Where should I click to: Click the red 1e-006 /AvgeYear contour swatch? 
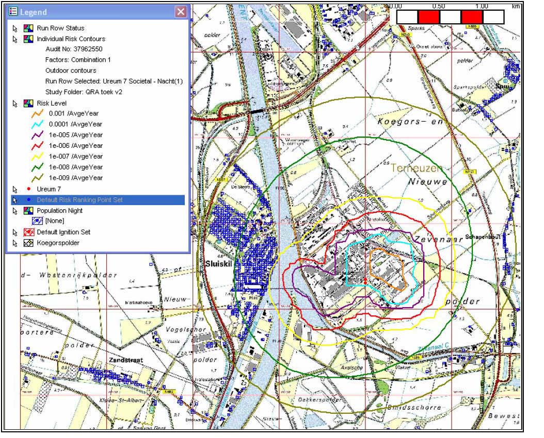click(x=38, y=146)
